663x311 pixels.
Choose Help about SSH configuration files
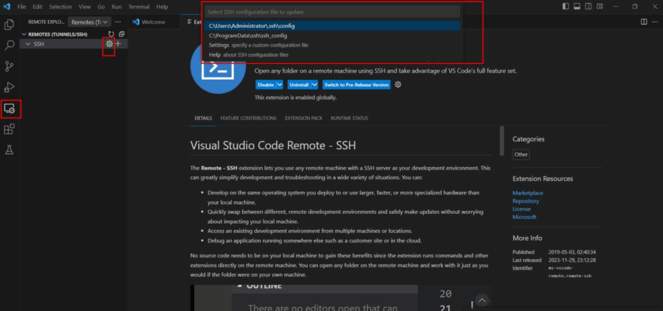coord(332,54)
